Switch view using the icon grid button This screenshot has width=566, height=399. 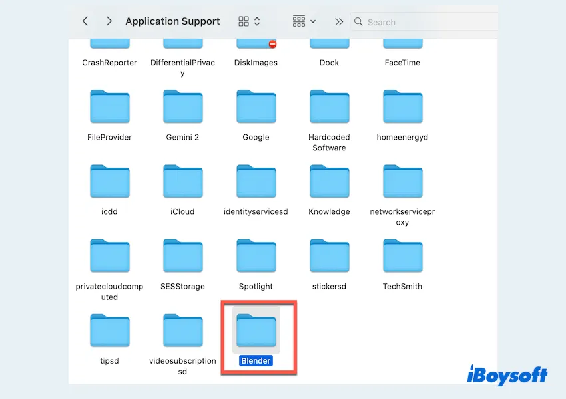click(249, 21)
